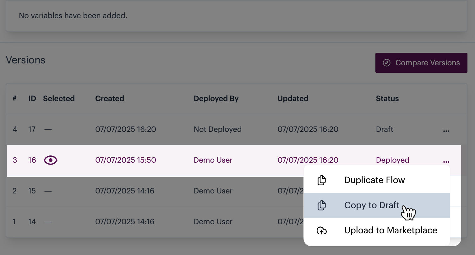Click ID 14 in the versions table

click(32, 222)
